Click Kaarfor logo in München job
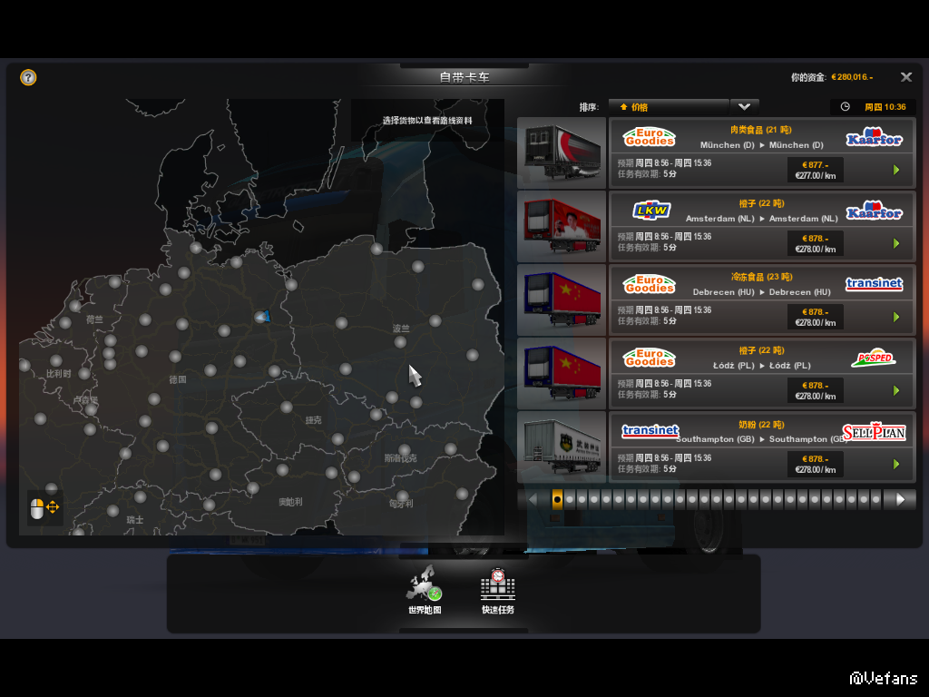The width and height of the screenshot is (929, 697). click(875, 137)
